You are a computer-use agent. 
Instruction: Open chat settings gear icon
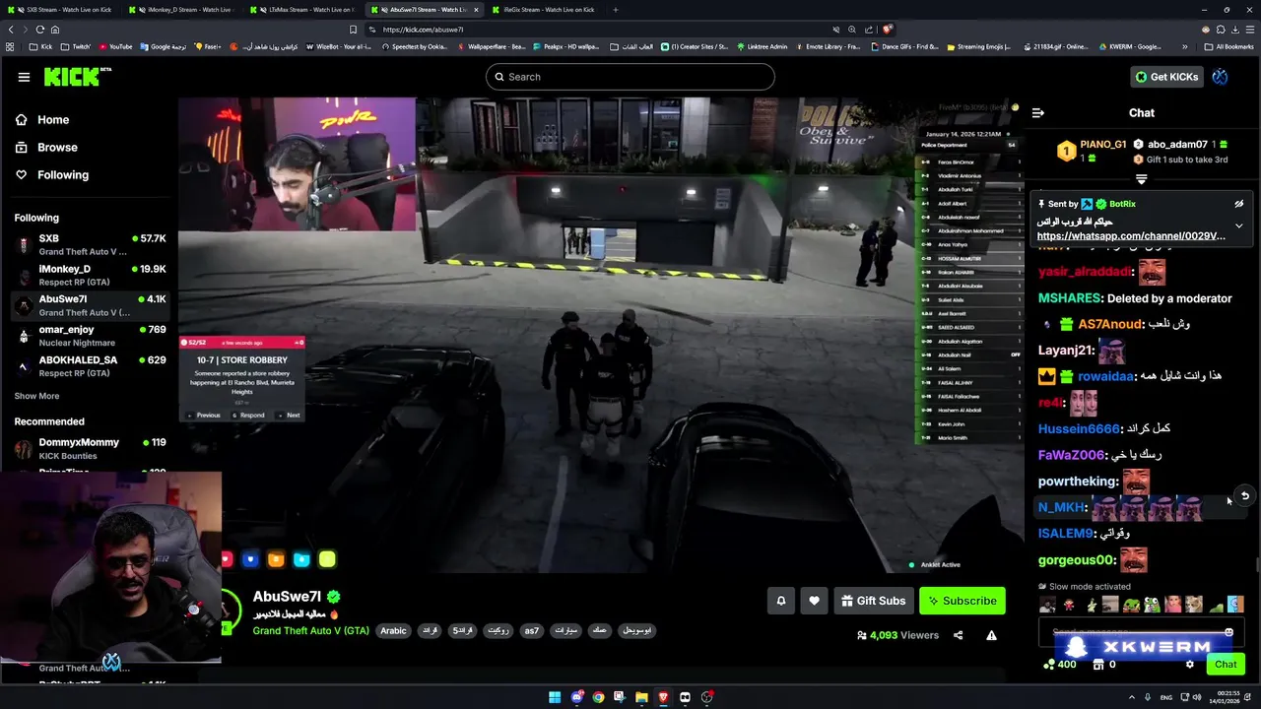[1190, 665]
